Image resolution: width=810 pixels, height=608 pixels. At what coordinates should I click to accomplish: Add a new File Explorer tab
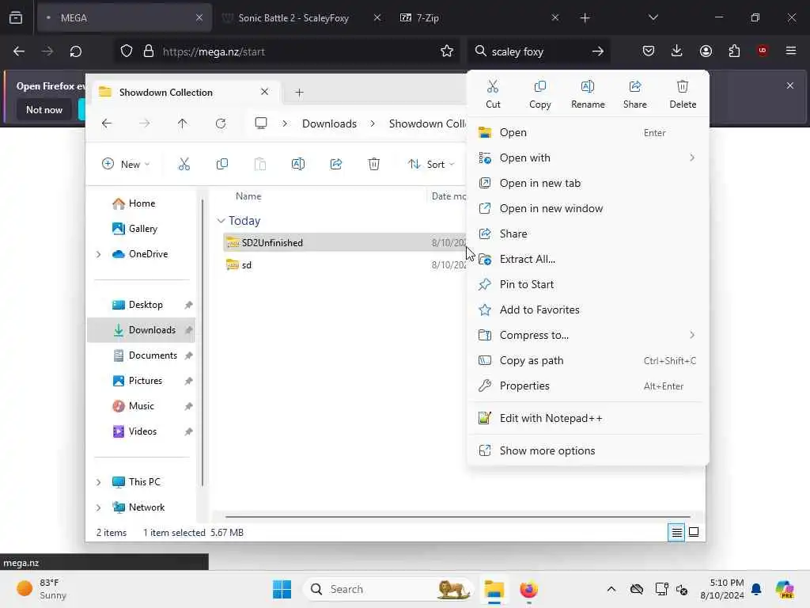299,93
